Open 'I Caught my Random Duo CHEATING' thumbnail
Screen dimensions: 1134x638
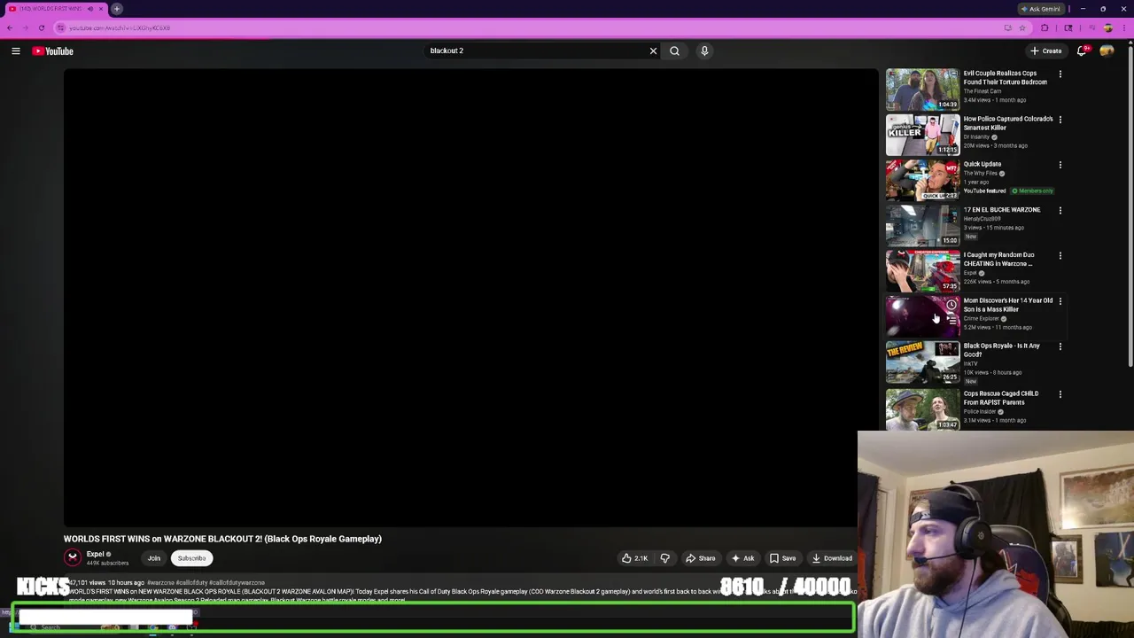[x=922, y=271]
